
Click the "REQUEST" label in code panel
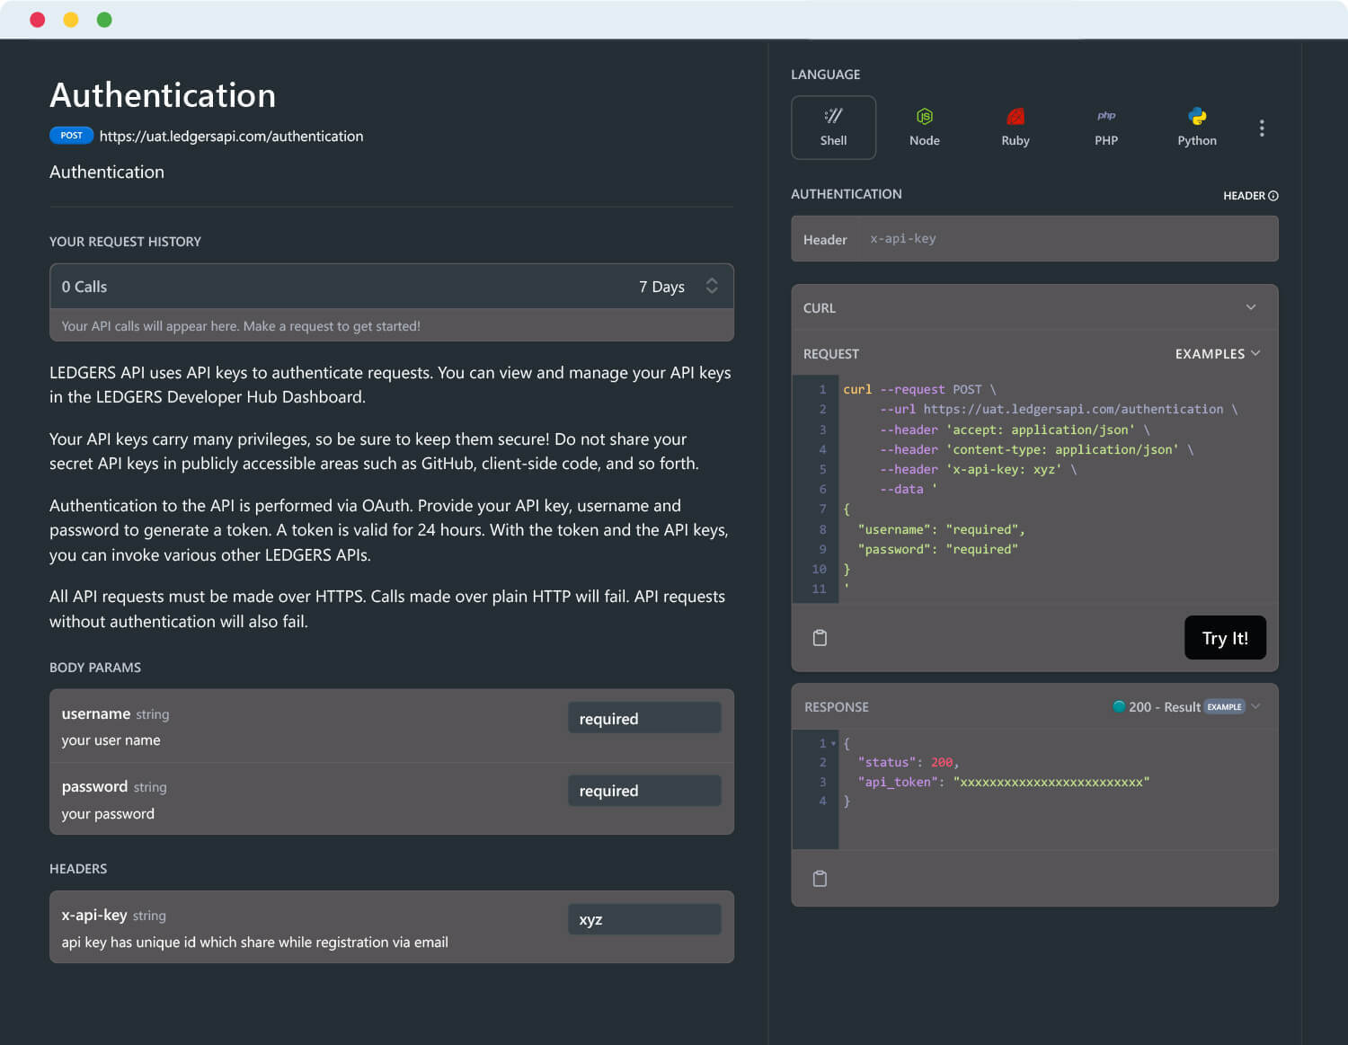click(831, 354)
